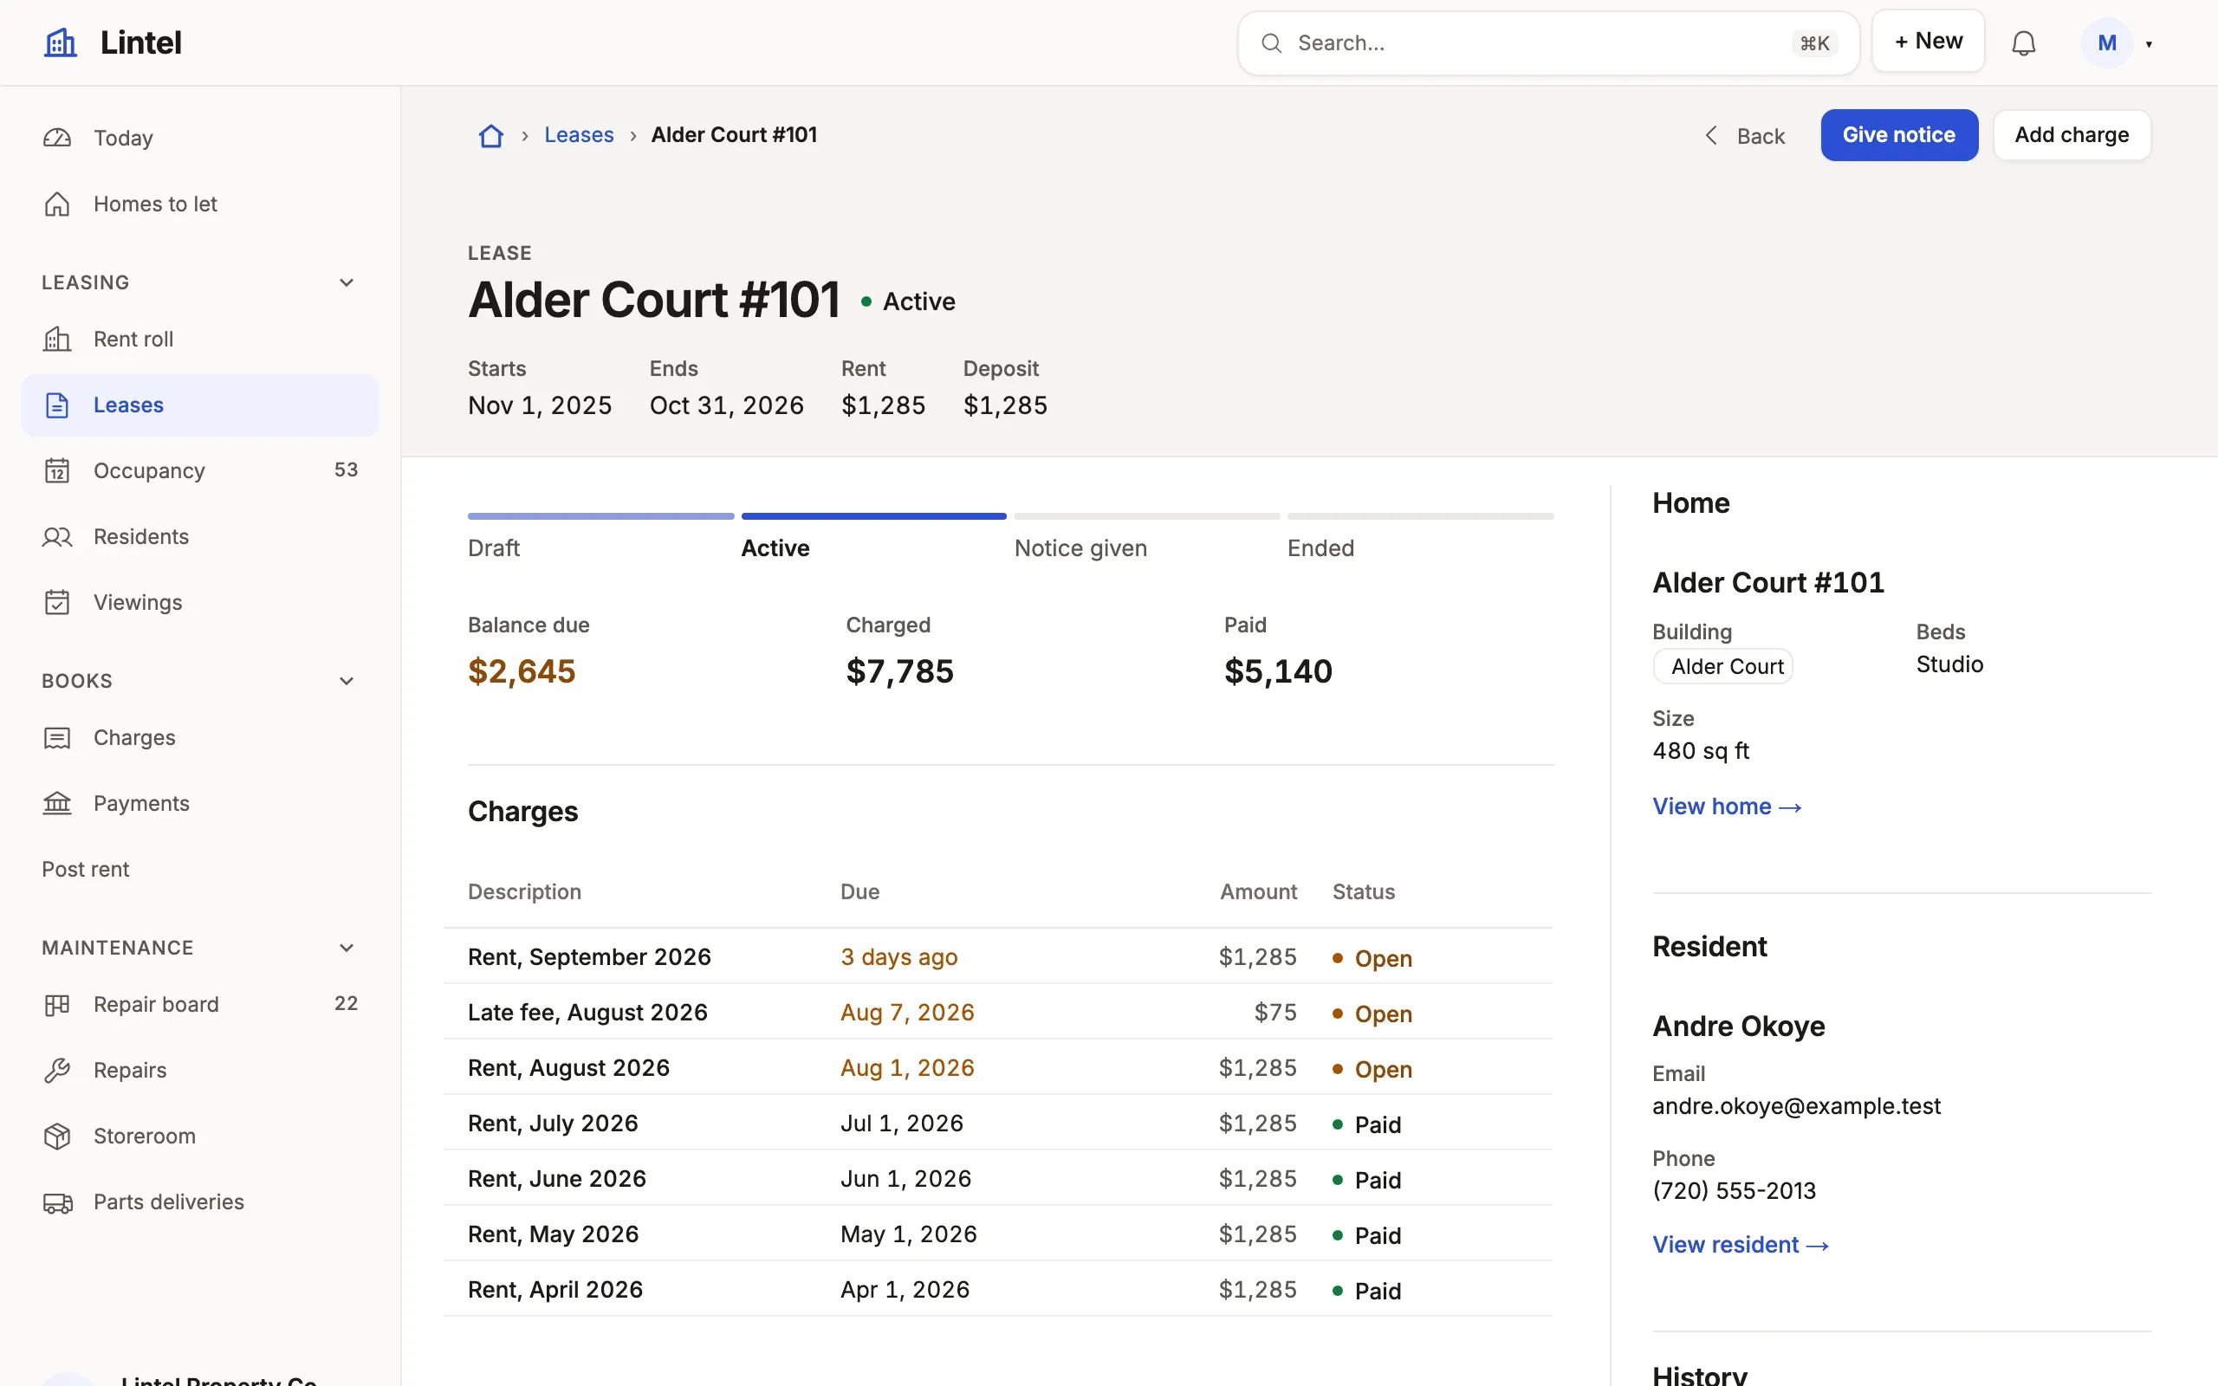Select the Rent, May 2026 row
Screen dimensions: 2218x1386
998,1234
